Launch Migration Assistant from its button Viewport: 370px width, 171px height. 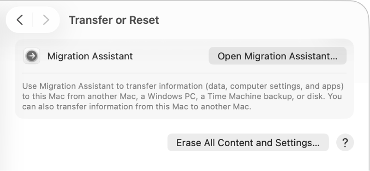coord(278,56)
